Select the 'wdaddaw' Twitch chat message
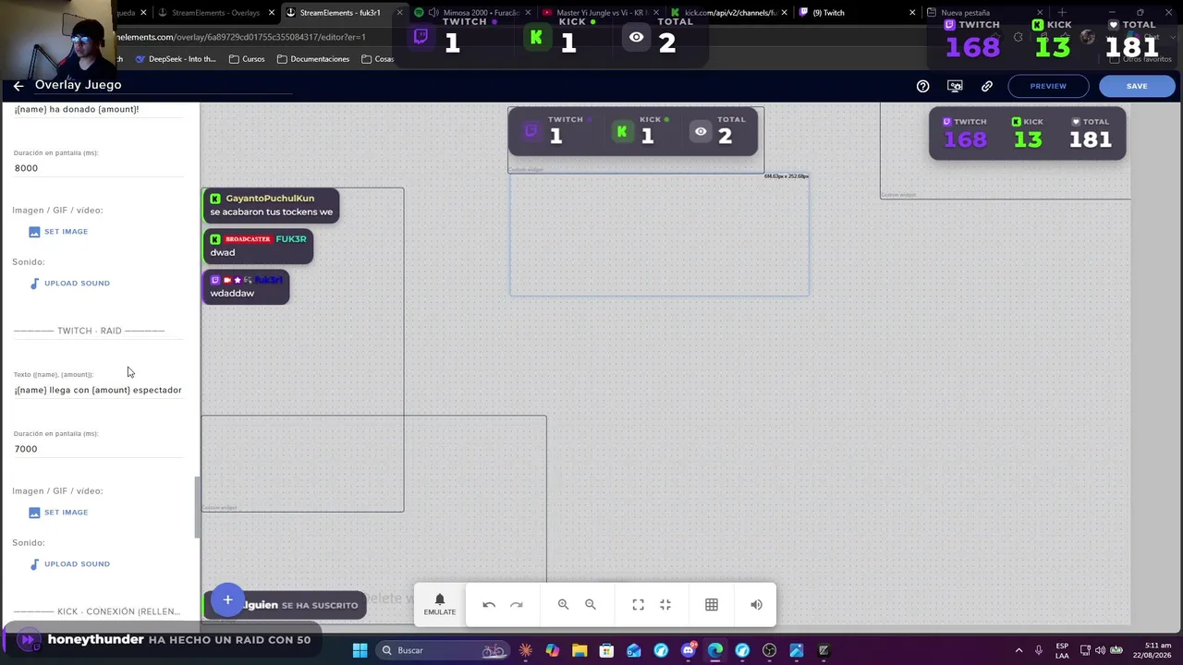 pos(246,286)
